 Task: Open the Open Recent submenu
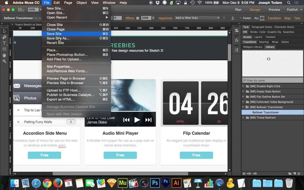(x=76, y=17)
